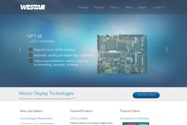187x125 pixels.
Task: Click checkmark icon beside multi-sync feature
Action: click(x=31, y=55)
